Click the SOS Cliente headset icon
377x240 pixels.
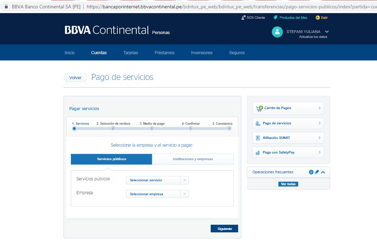tap(243, 18)
